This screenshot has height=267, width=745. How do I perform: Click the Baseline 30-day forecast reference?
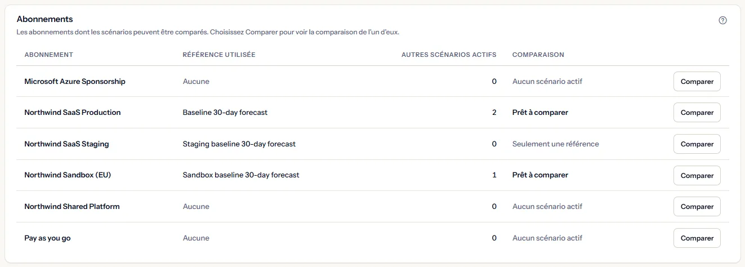(x=225, y=113)
